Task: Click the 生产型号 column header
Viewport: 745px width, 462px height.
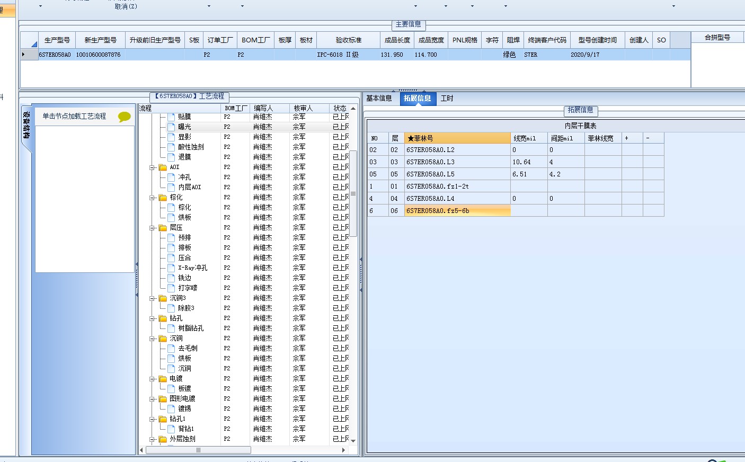Action: (57, 40)
